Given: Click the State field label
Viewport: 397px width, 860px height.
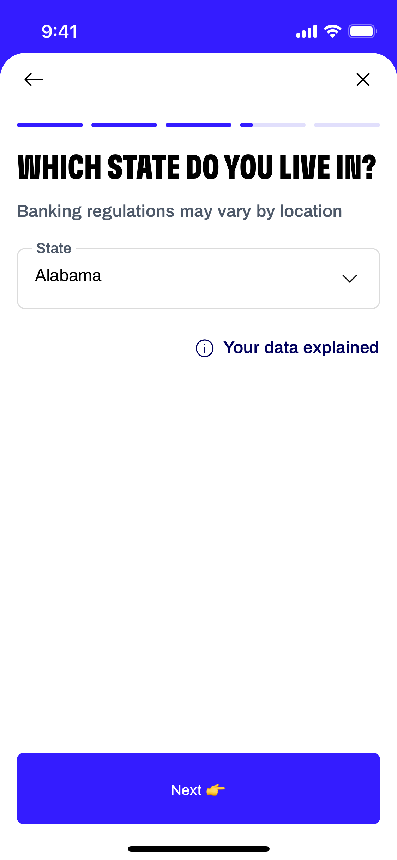Looking at the screenshot, I should [54, 248].
